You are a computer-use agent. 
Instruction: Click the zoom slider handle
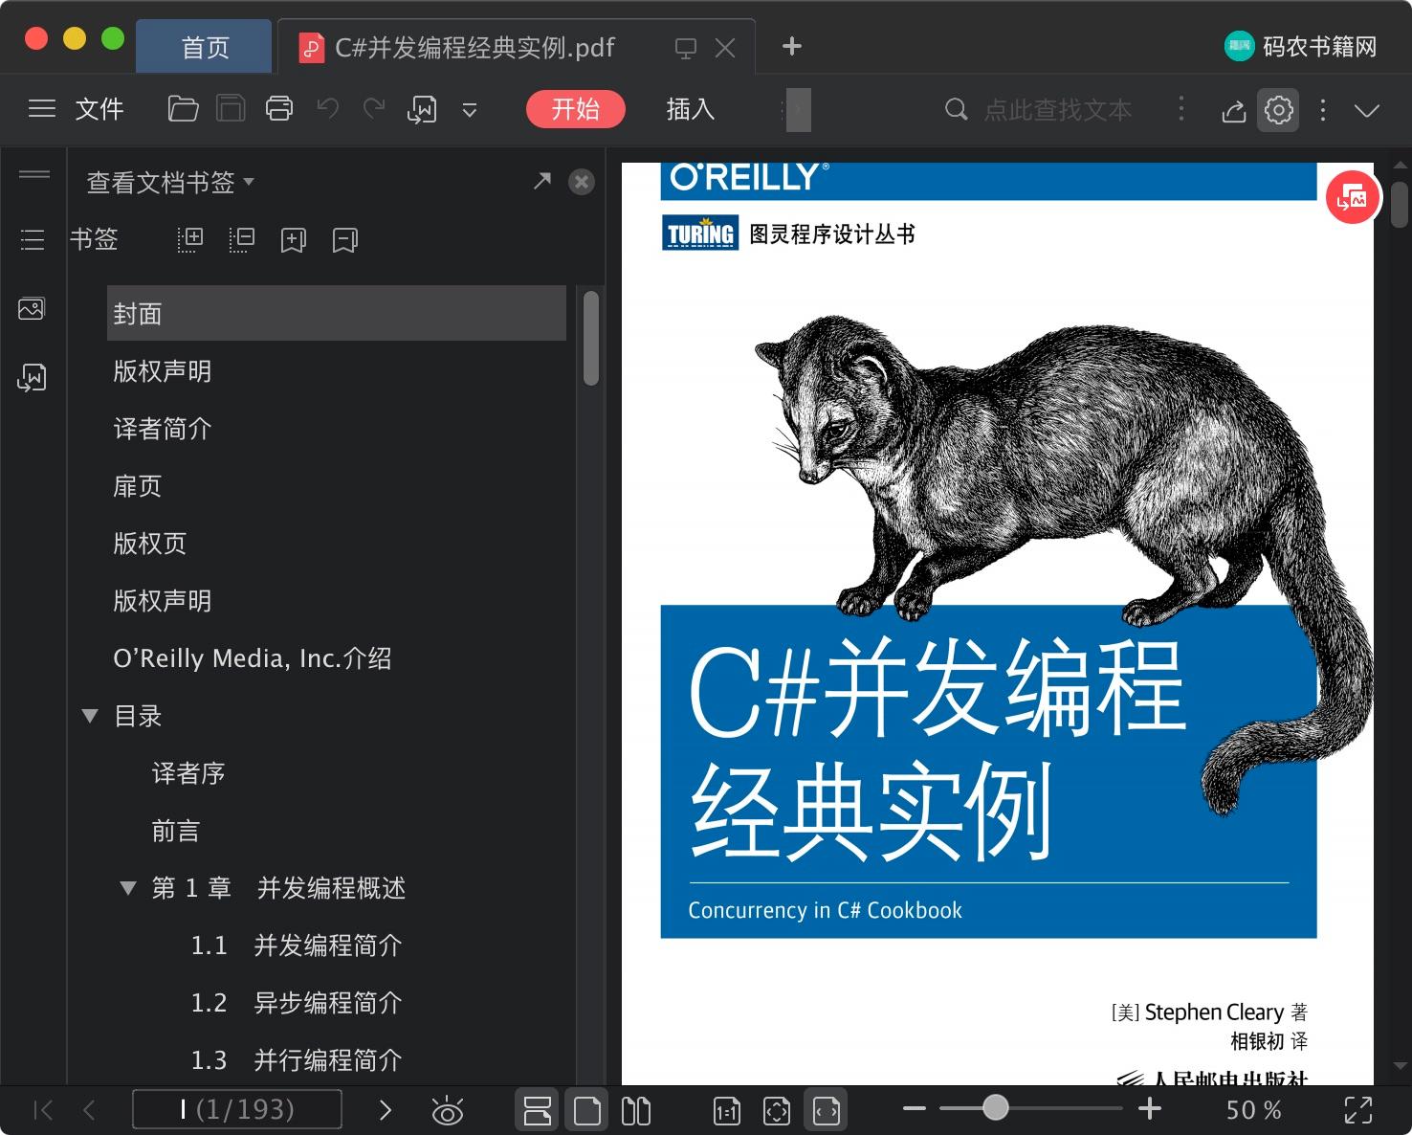pyautogui.click(x=996, y=1107)
